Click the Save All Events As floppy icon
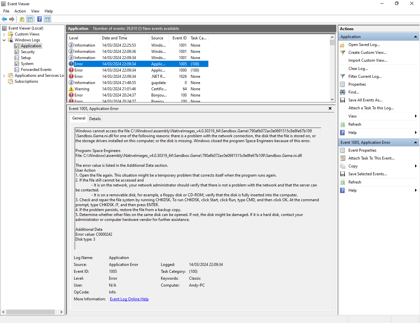This screenshot has width=420, height=323. (x=343, y=100)
